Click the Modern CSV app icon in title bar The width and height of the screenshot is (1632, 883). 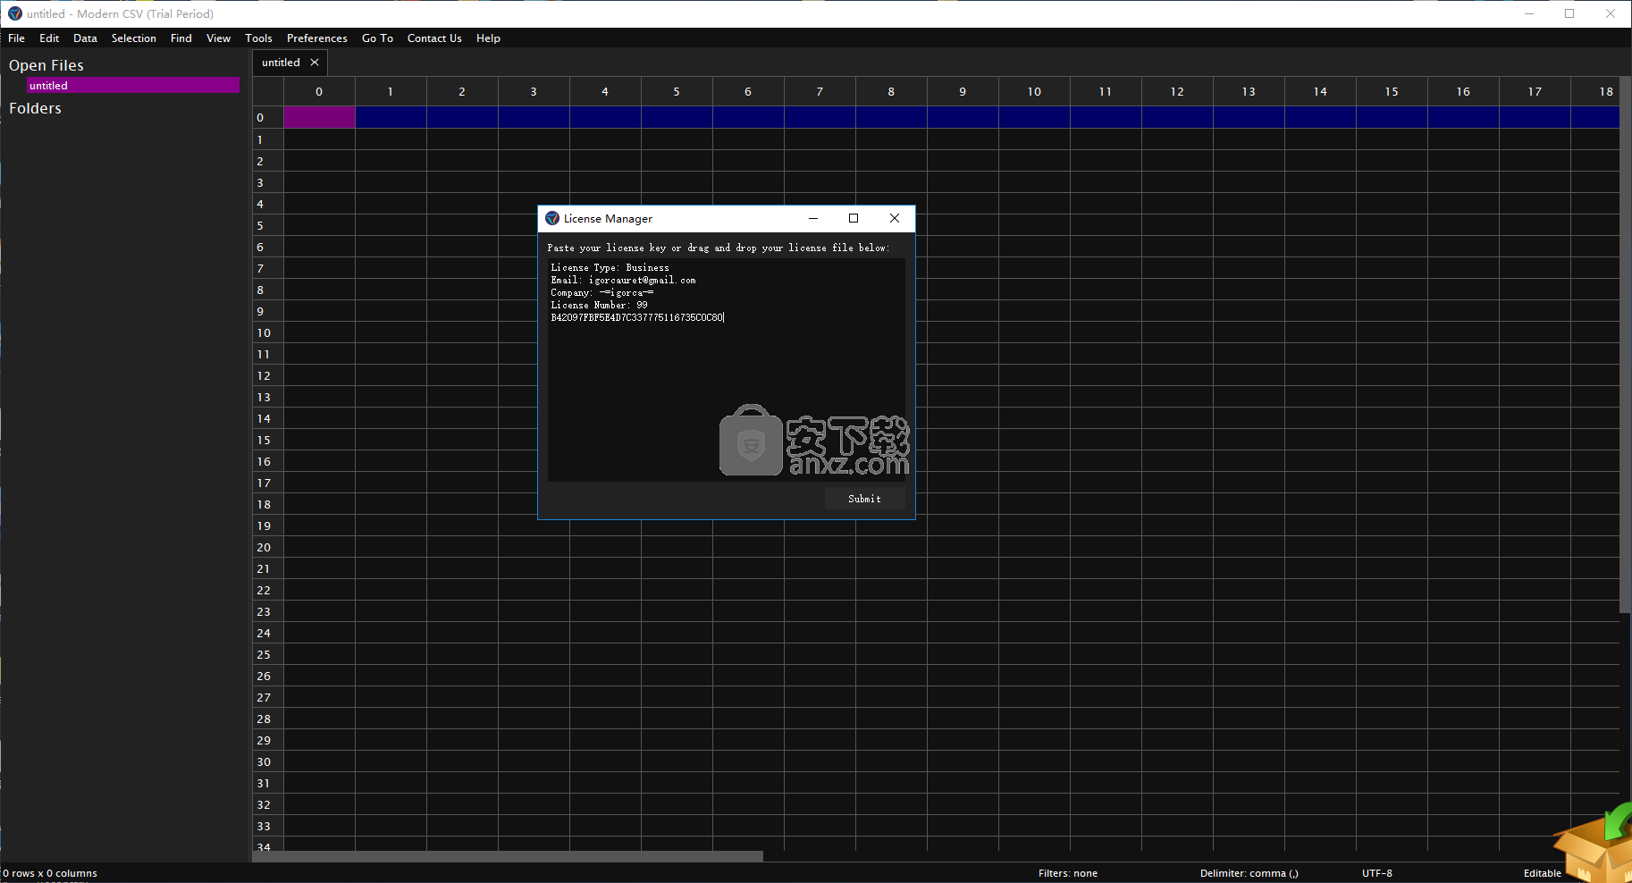coord(15,13)
